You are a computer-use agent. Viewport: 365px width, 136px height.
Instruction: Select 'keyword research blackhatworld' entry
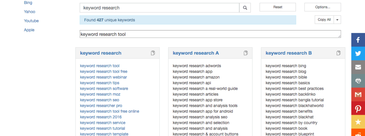[294, 105]
